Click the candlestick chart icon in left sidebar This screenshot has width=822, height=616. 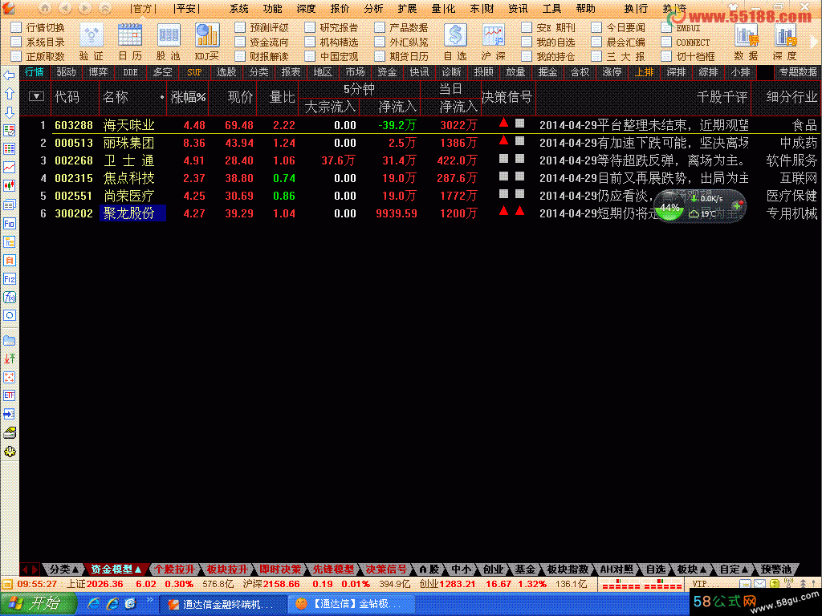(10, 186)
